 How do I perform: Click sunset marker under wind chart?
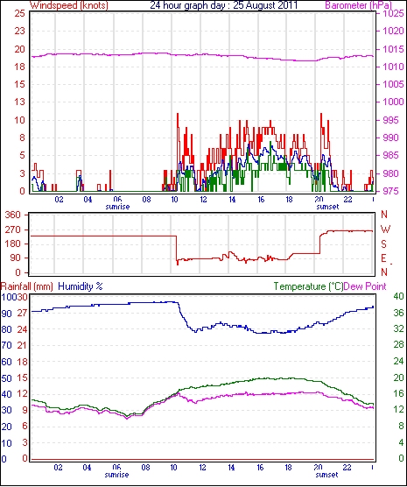tap(327, 207)
